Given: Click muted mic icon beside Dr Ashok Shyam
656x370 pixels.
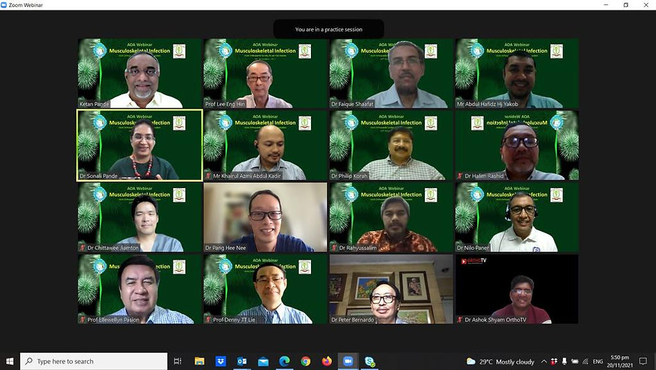Looking at the screenshot, I should point(460,320).
